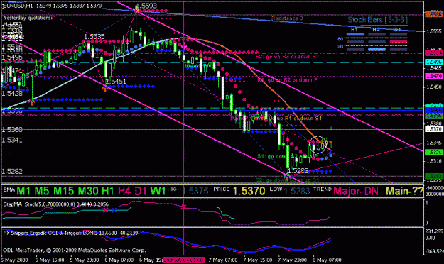Click the white circle drawn around recent candles
The image size is (444, 264).
(318, 144)
